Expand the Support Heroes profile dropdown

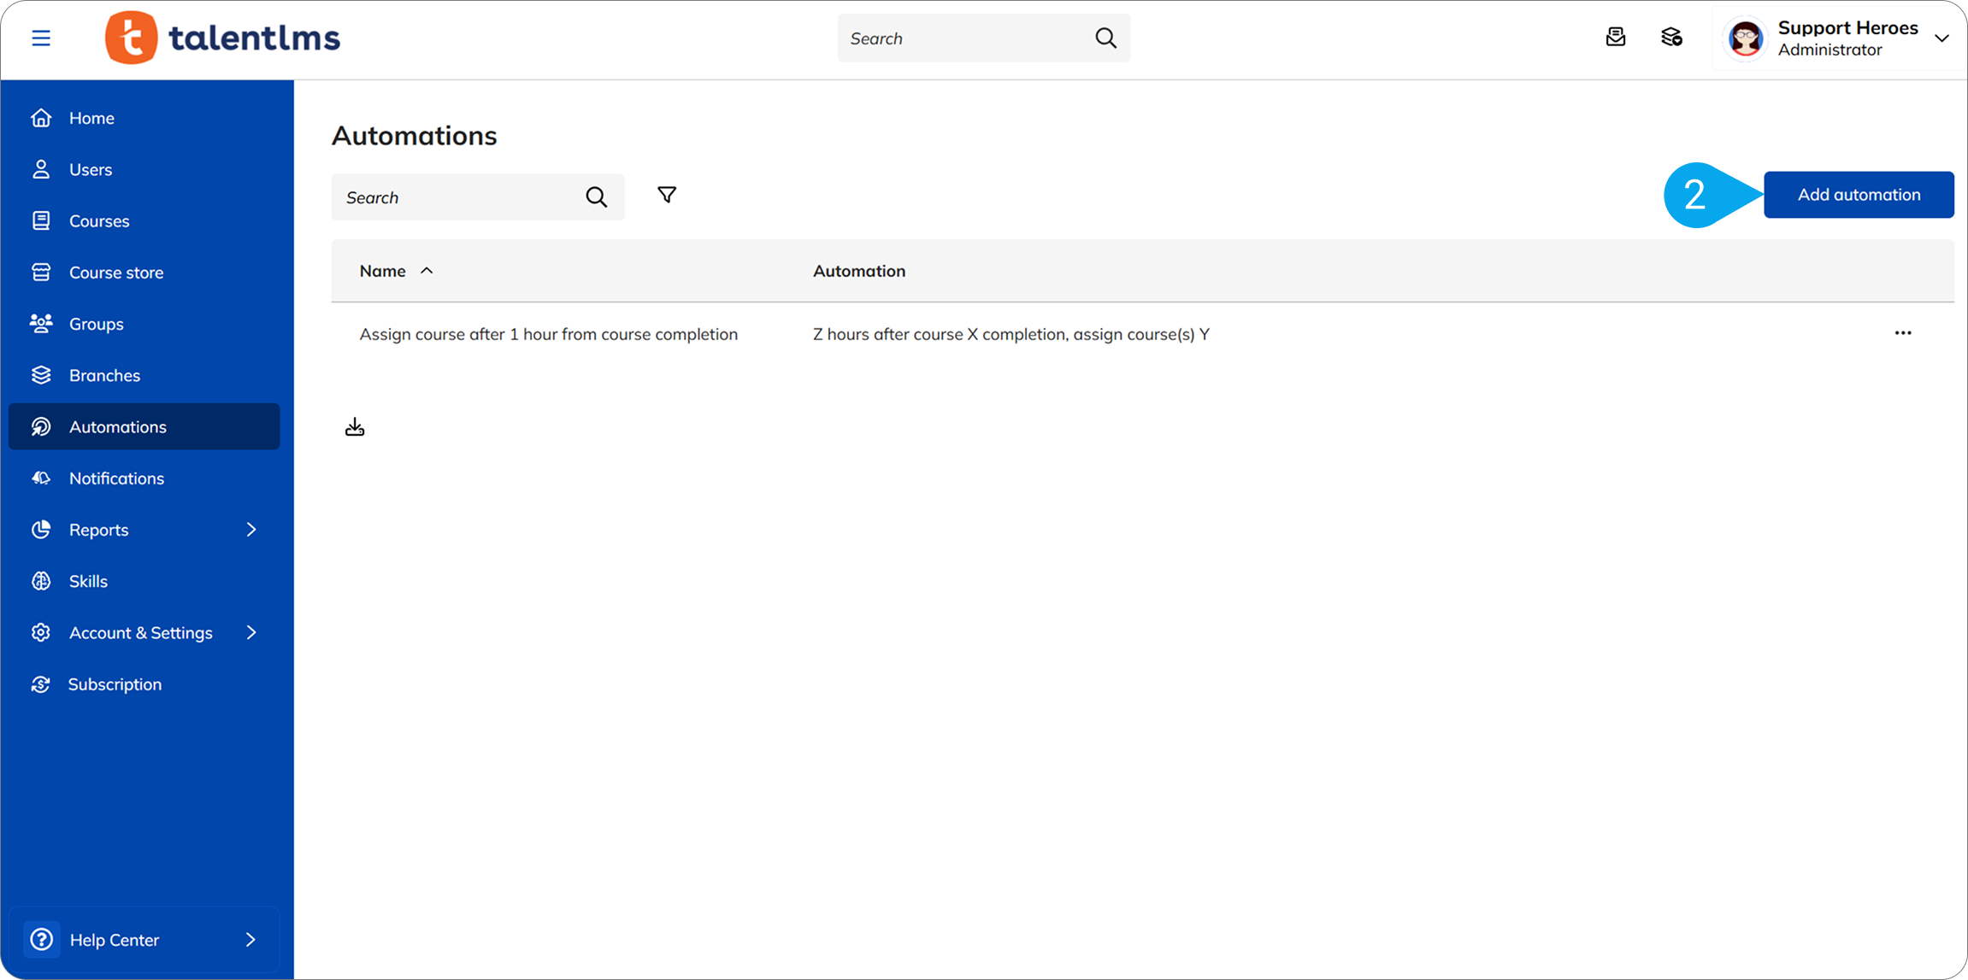(1941, 38)
